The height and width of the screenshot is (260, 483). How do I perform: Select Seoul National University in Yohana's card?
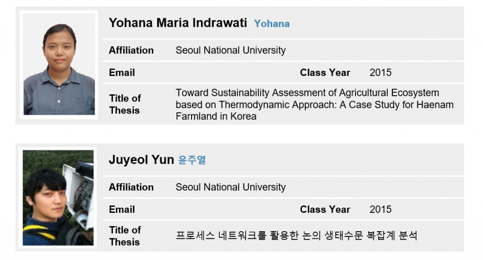pos(231,50)
